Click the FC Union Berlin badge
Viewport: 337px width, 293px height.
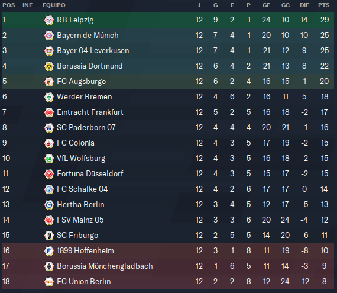[x=49, y=282]
